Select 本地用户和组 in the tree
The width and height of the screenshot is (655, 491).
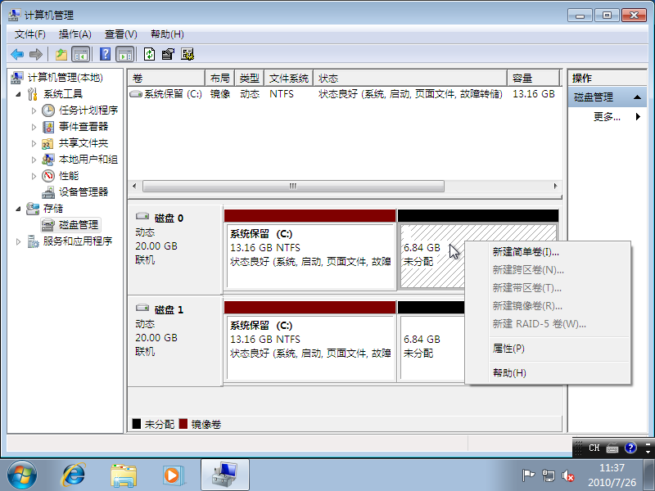(x=88, y=160)
